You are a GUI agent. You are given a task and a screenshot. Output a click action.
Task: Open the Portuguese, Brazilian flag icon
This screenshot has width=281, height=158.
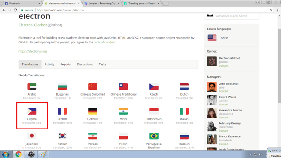(154, 136)
